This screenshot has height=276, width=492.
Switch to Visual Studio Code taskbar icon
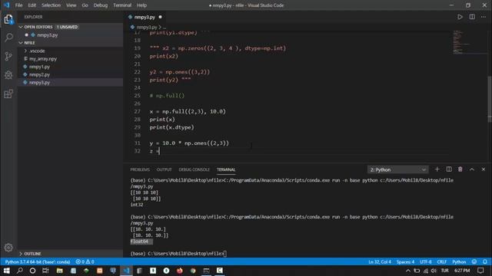tap(126, 271)
